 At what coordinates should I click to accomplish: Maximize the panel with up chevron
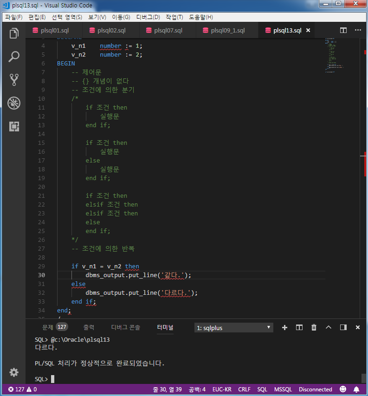click(x=329, y=327)
